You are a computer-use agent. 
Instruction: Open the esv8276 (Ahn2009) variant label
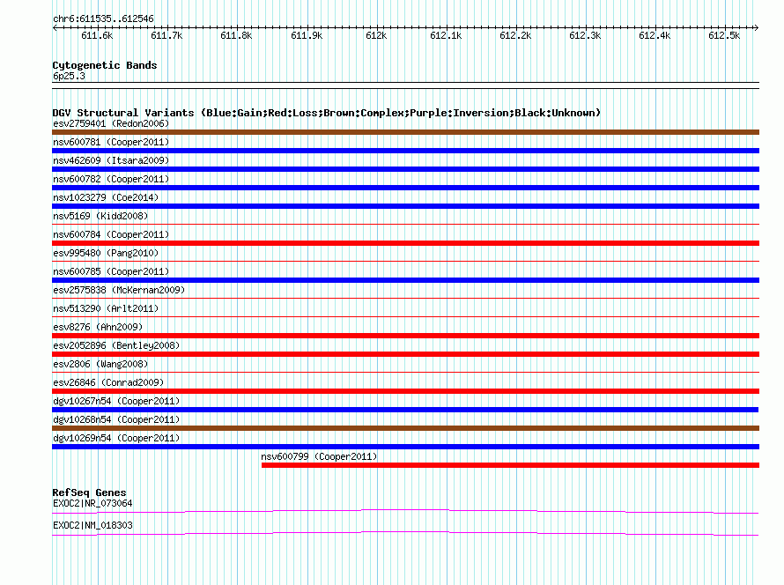coord(98,327)
